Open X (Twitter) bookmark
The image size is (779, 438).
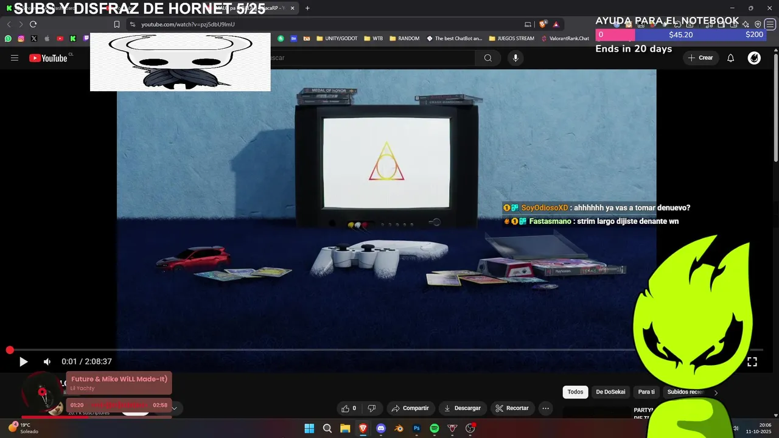click(34, 38)
